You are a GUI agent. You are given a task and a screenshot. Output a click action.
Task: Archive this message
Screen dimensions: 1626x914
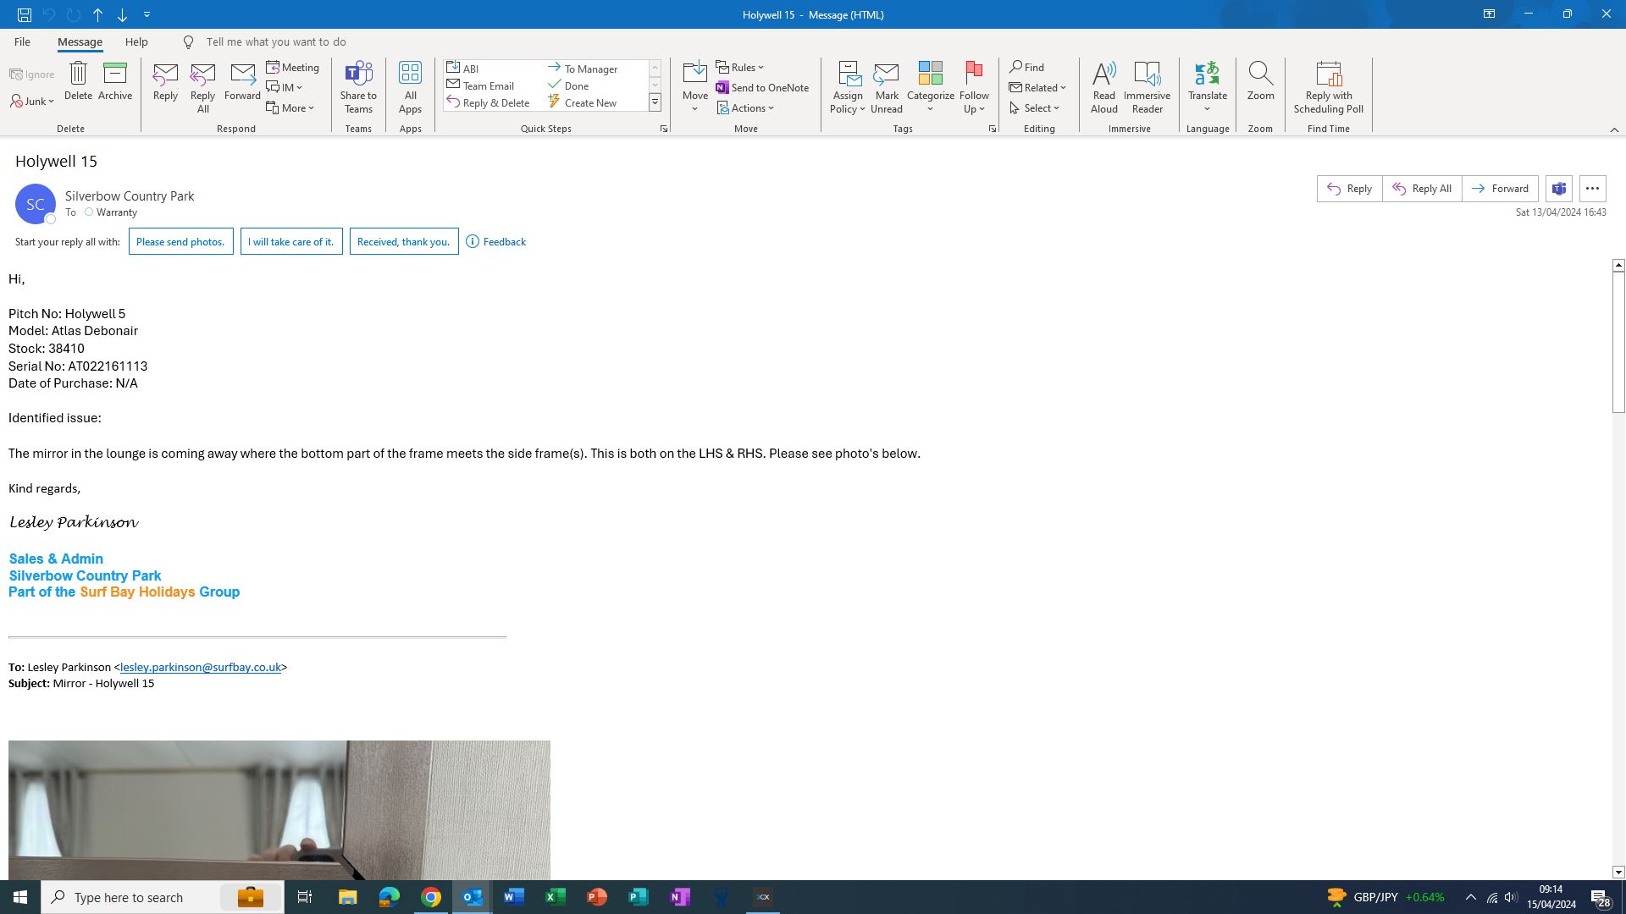(114, 81)
